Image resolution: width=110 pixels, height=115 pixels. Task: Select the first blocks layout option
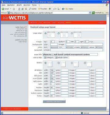coord(45,63)
